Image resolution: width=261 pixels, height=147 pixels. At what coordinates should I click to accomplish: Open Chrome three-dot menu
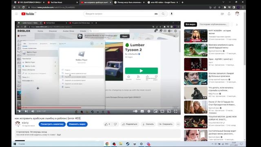(243, 7)
